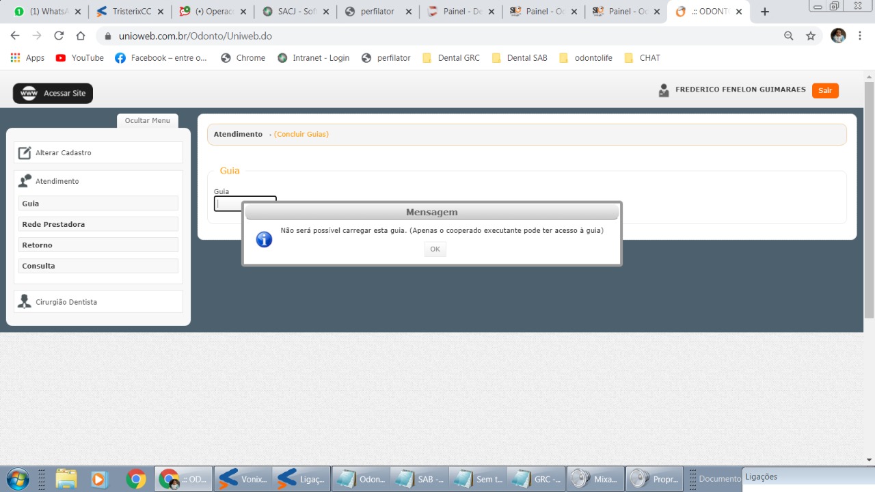Screen dimensions: 875x492
Task: Click the orange Sair button
Action: [825, 90]
